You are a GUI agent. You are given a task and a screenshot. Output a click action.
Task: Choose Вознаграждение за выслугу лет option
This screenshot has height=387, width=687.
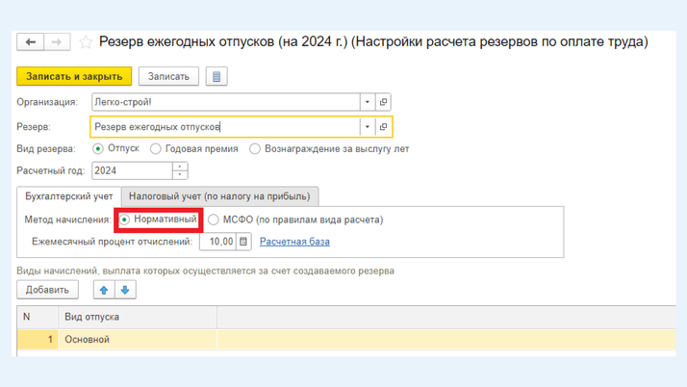255,149
